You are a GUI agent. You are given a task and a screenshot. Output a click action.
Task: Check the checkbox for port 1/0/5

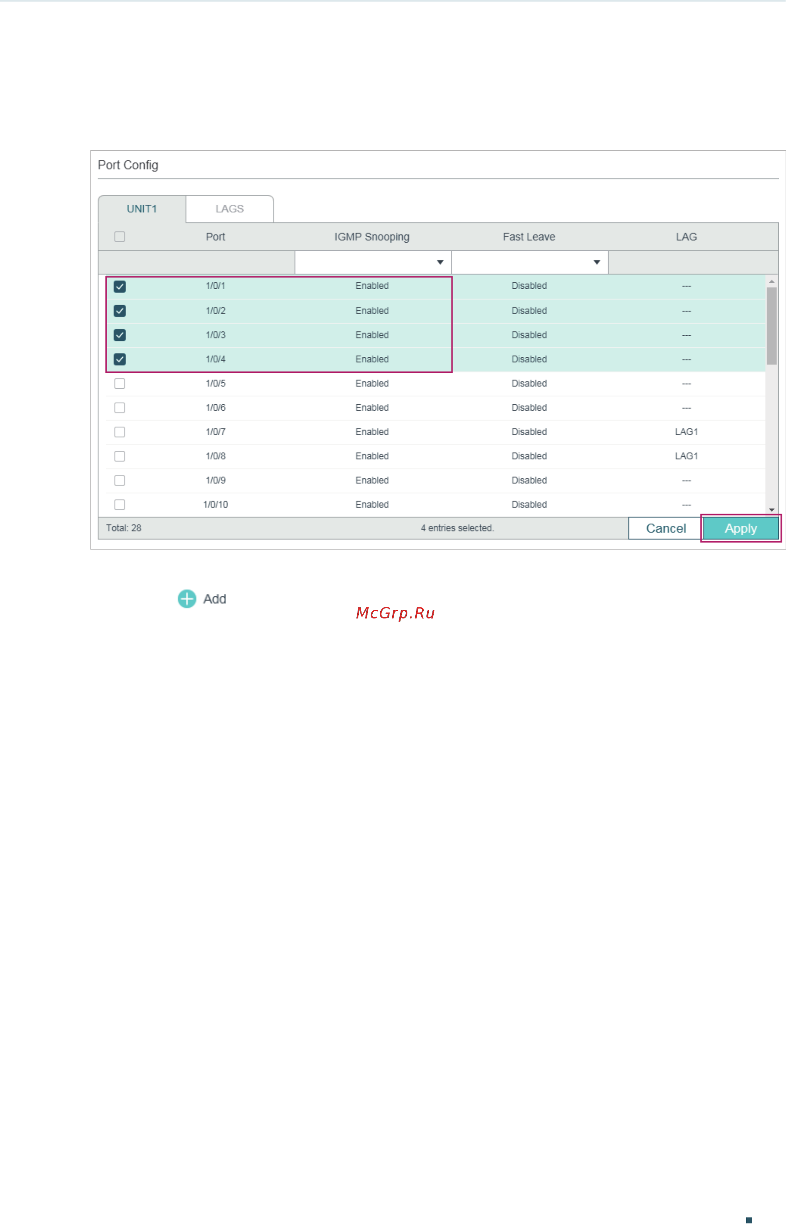point(120,384)
